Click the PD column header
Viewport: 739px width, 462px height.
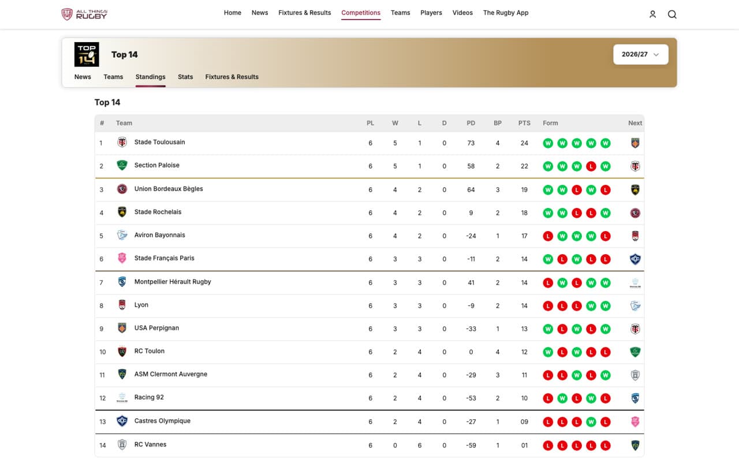point(471,123)
